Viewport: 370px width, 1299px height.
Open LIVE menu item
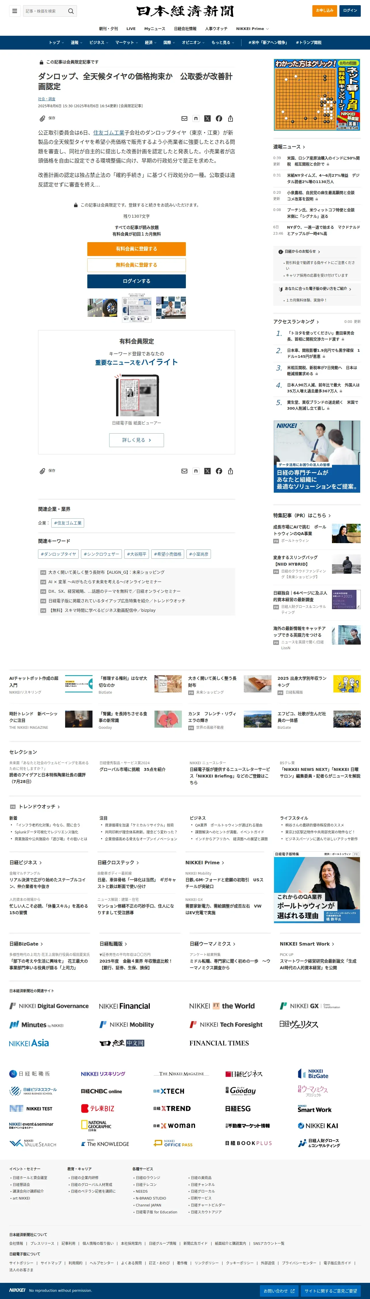tap(131, 29)
